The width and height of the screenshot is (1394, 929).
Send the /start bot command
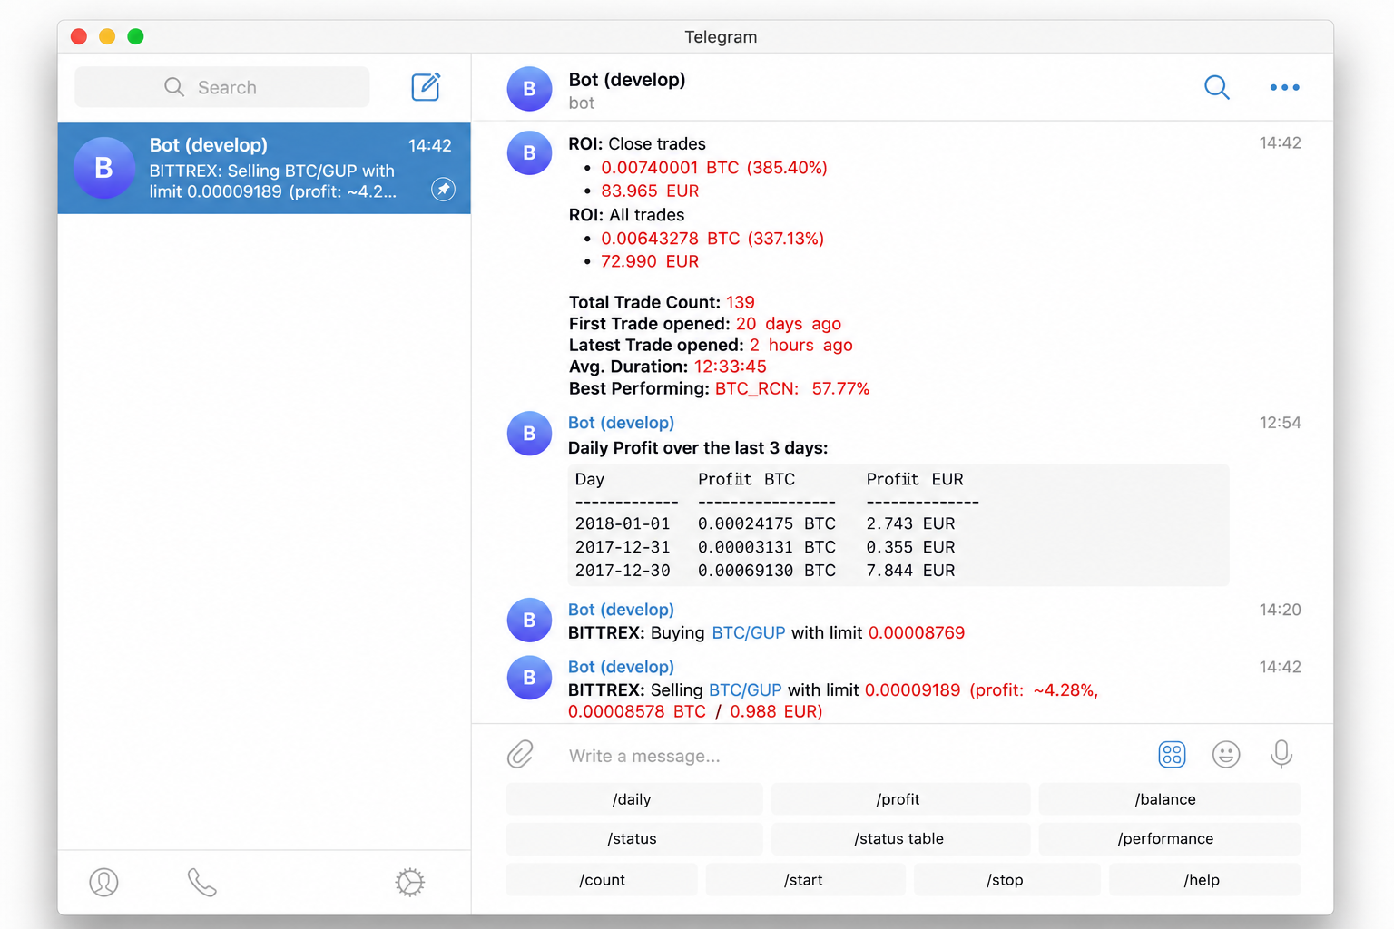pos(805,880)
